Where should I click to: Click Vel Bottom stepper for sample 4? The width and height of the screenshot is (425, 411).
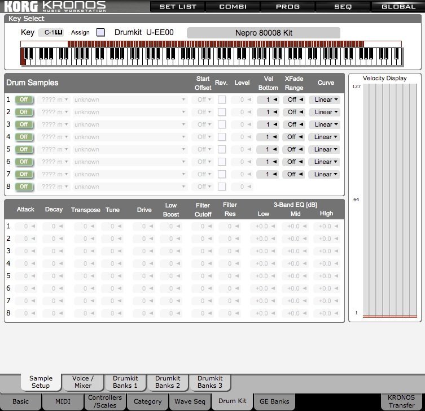coord(268,137)
